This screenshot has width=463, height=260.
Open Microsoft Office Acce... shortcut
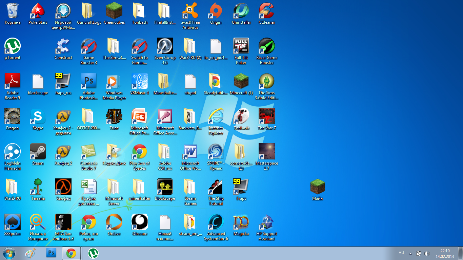pyautogui.click(x=165, y=116)
